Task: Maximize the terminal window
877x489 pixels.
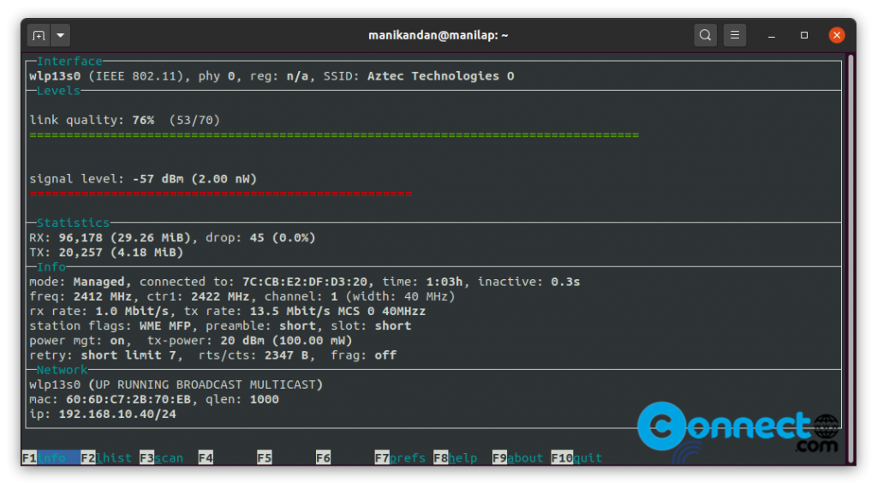Action: point(804,35)
